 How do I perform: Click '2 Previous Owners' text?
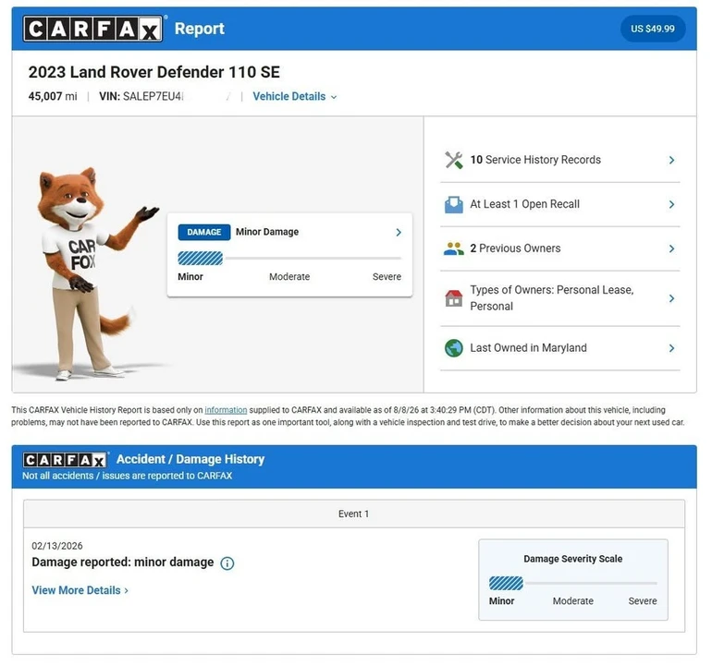tap(515, 248)
